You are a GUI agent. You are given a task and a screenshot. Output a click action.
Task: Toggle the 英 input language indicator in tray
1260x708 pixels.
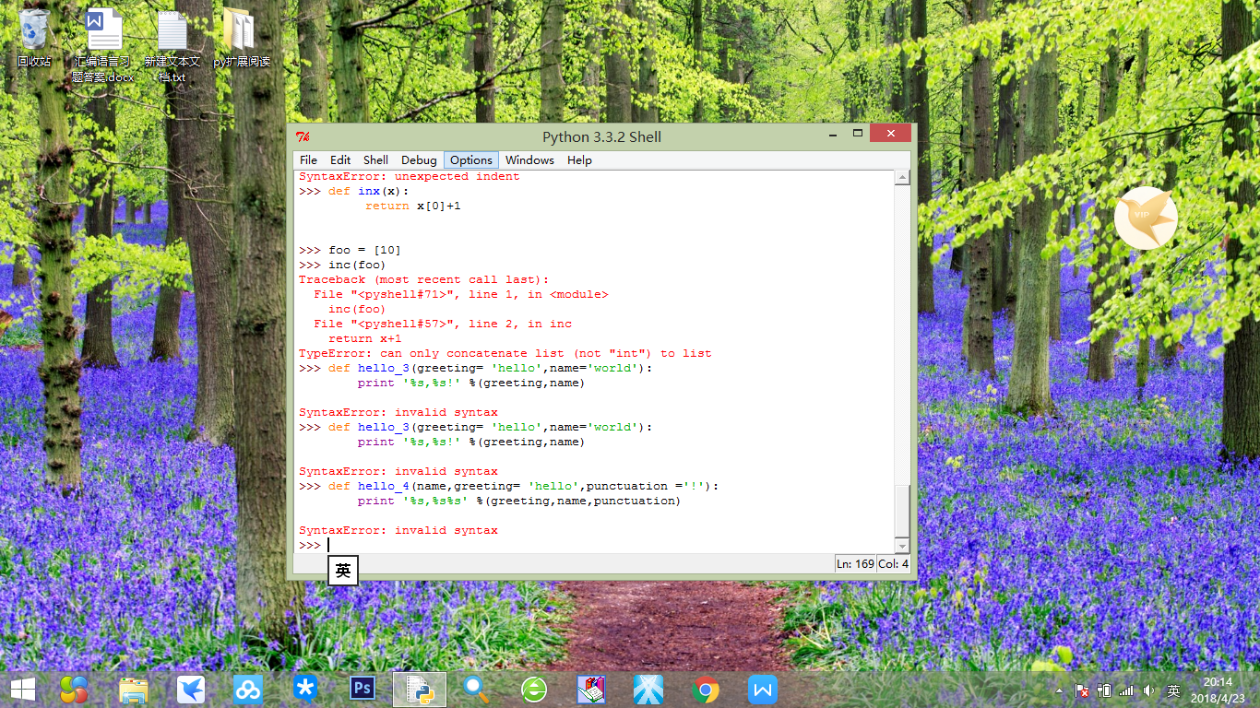1173,690
